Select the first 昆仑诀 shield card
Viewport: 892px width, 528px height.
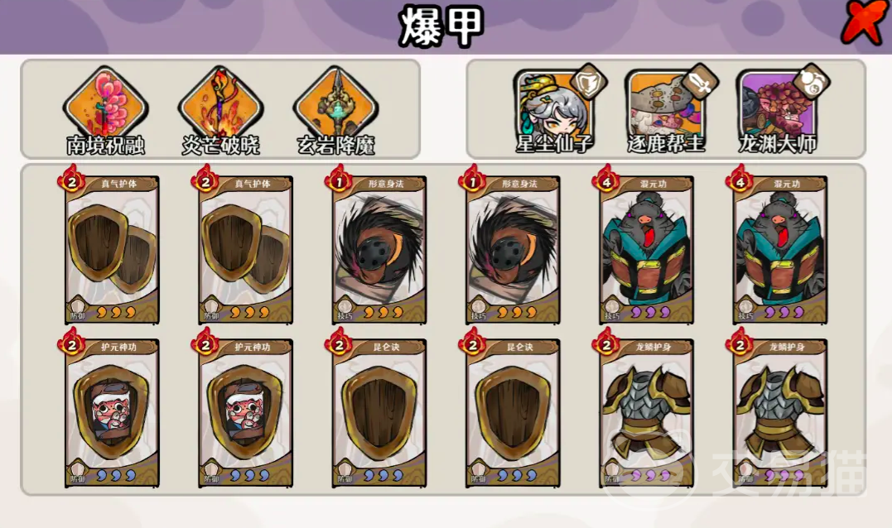pos(378,413)
